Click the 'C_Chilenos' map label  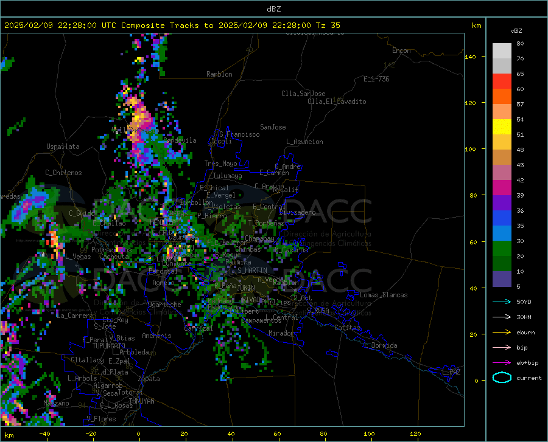[63, 173]
